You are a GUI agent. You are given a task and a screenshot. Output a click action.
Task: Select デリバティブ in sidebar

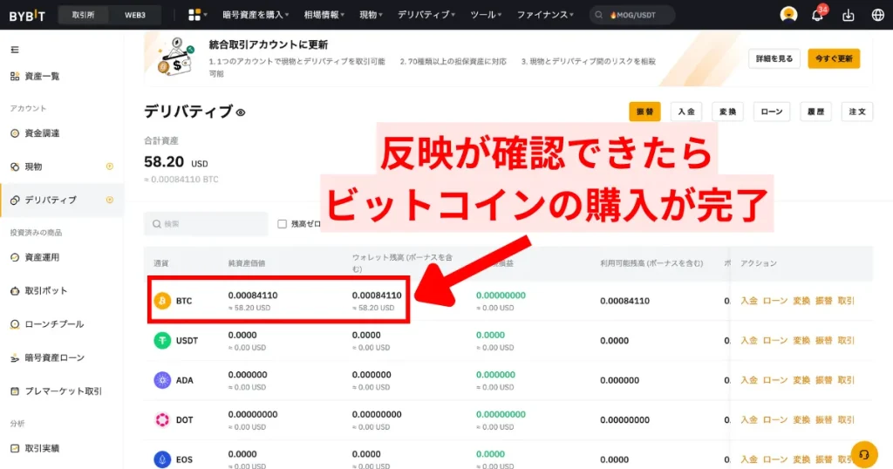[62, 200]
